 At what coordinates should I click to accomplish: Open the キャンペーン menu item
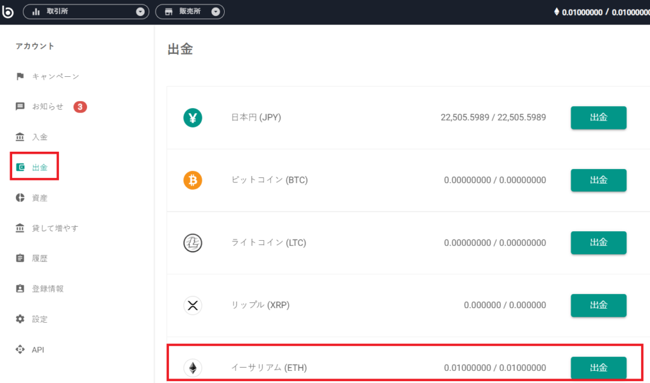pyautogui.click(x=56, y=76)
